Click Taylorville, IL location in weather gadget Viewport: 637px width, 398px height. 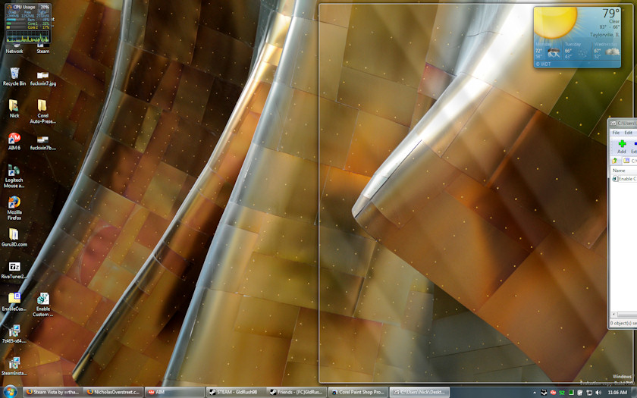pyautogui.click(x=604, y=35)
